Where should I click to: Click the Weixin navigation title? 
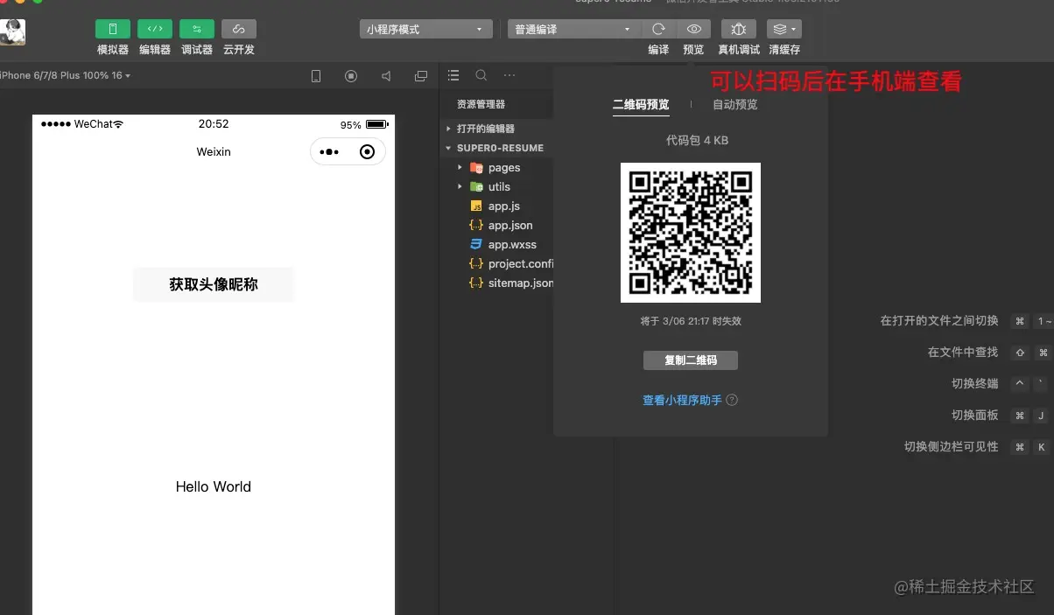(x=214, y=151)
